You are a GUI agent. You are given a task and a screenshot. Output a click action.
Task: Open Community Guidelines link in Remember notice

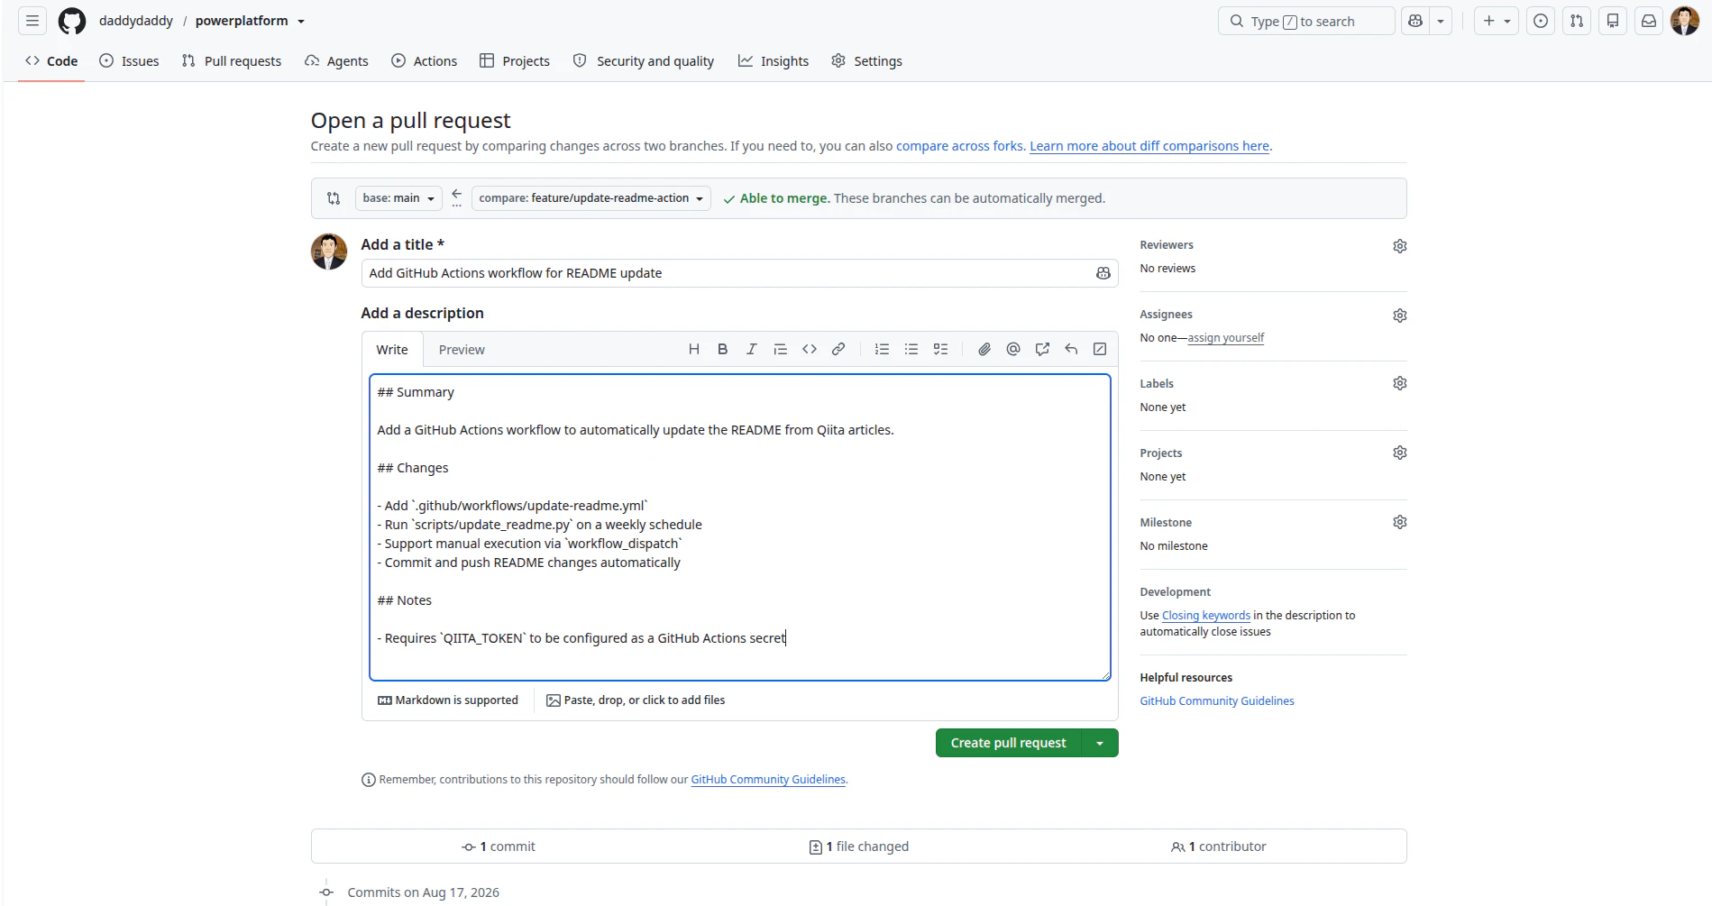click(x=768, y=780)
